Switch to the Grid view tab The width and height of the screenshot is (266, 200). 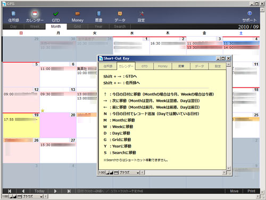77,27
